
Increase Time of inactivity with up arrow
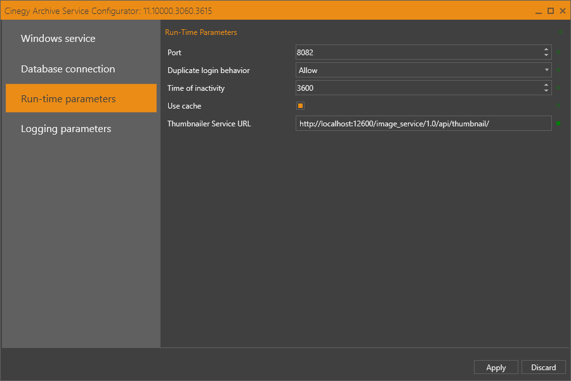point(546,85)
